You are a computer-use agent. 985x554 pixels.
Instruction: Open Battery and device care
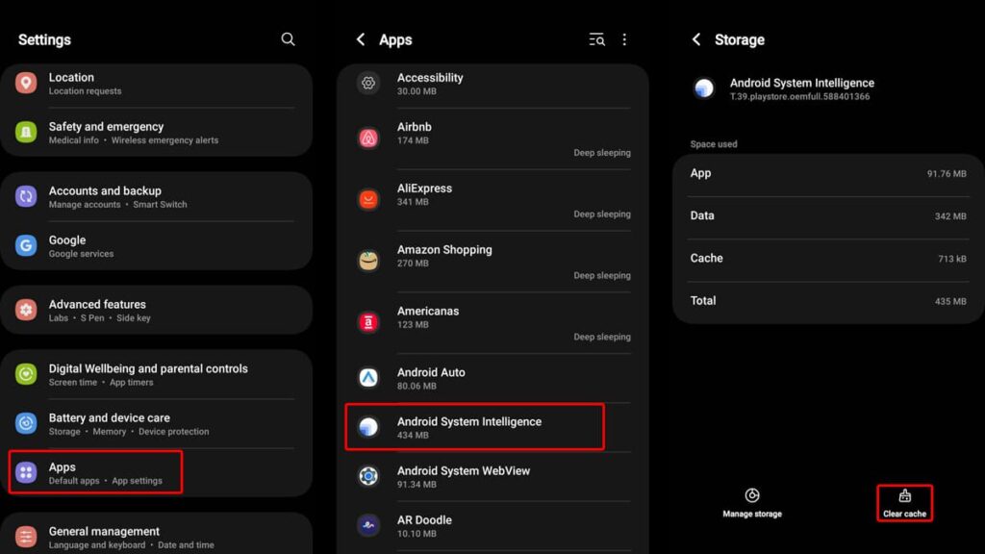click(x=156, y=423)
